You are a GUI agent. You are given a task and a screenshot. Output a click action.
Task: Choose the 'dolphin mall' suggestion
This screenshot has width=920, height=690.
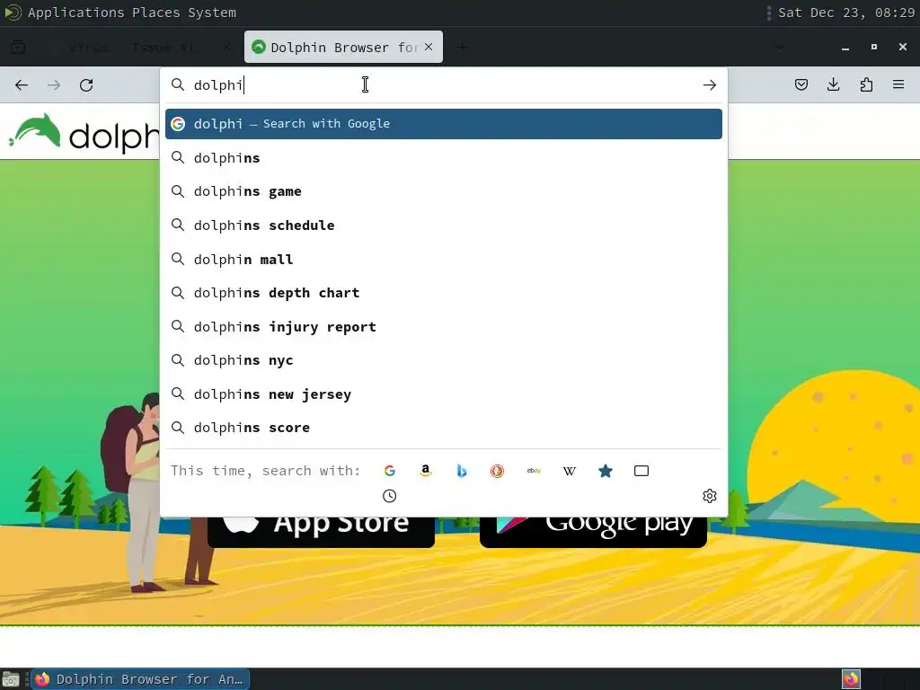(x=444, y=260)
